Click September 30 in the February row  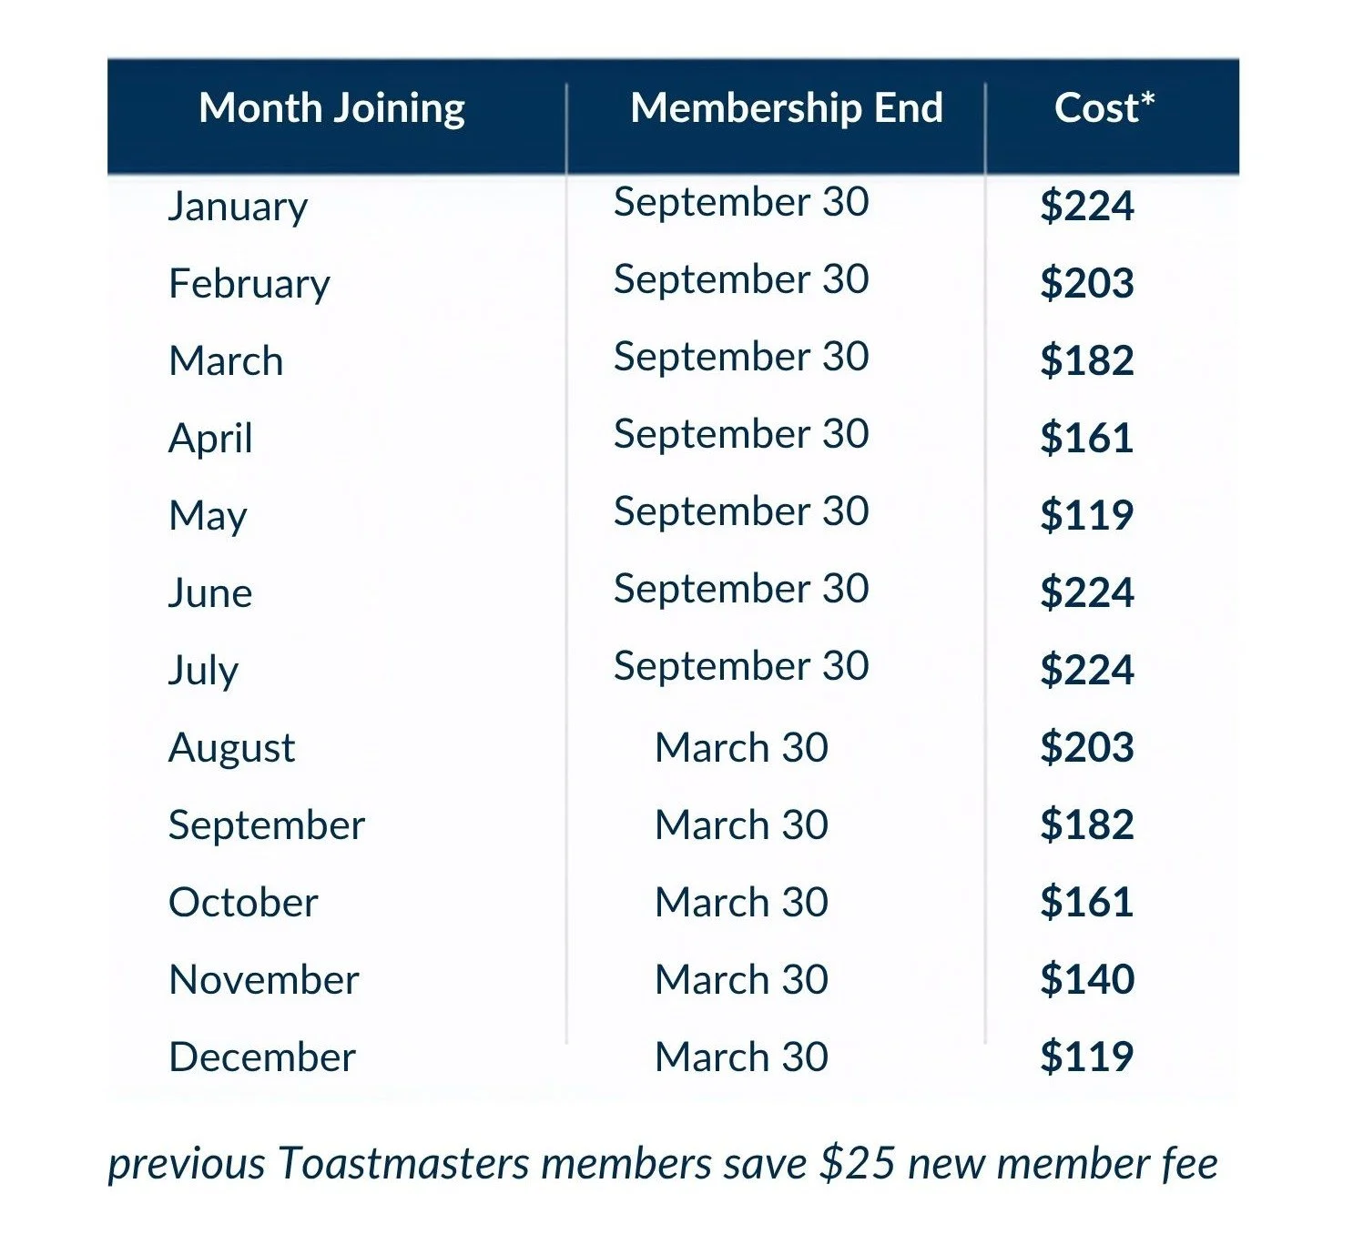(741, 280)
